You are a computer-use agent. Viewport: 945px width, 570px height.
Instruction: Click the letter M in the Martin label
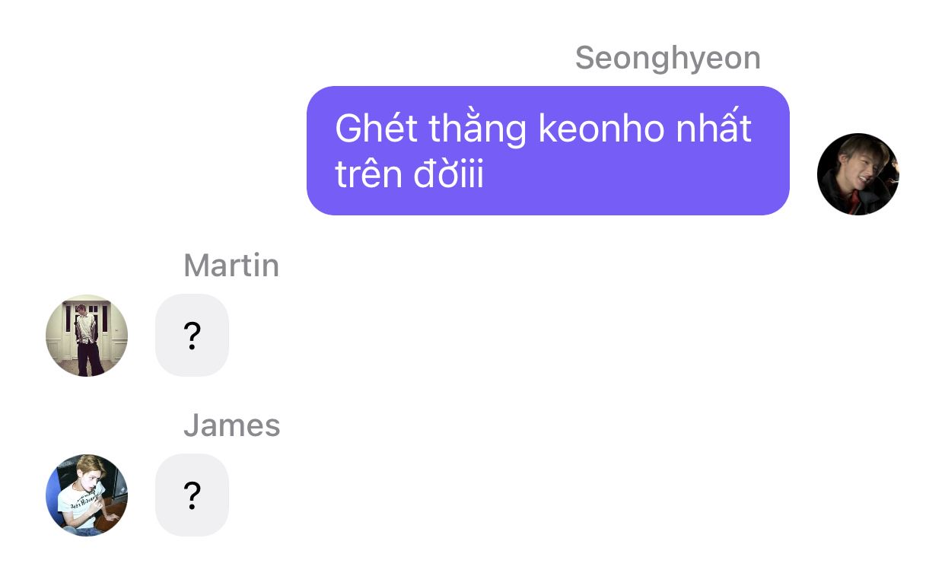point(196,266)
